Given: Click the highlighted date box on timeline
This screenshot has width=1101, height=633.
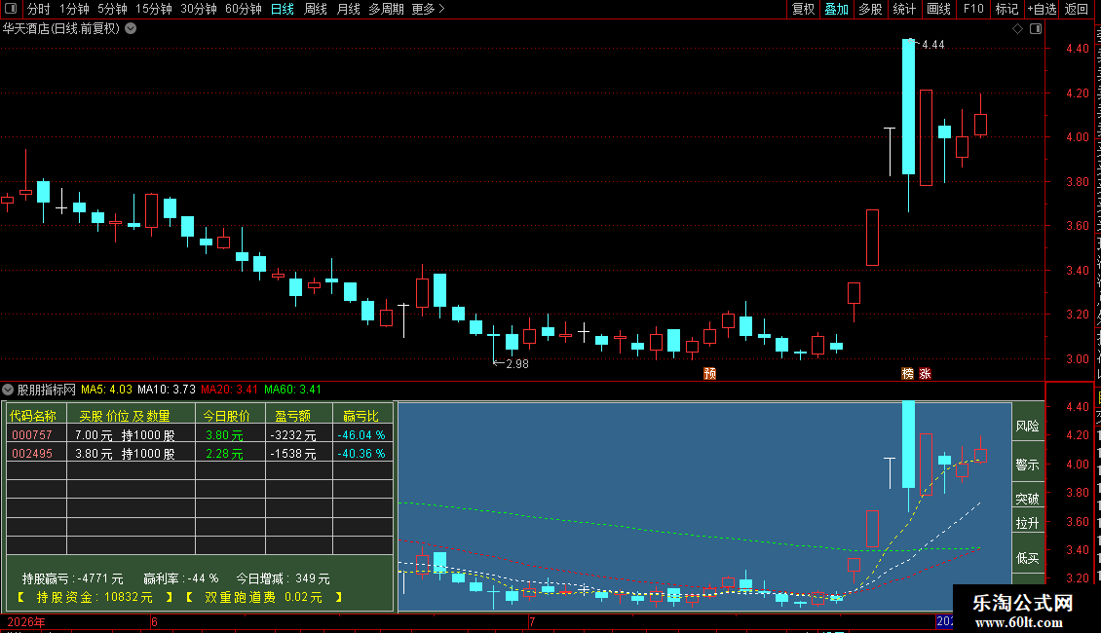Looking at the screenshot, I should point(944,621).
